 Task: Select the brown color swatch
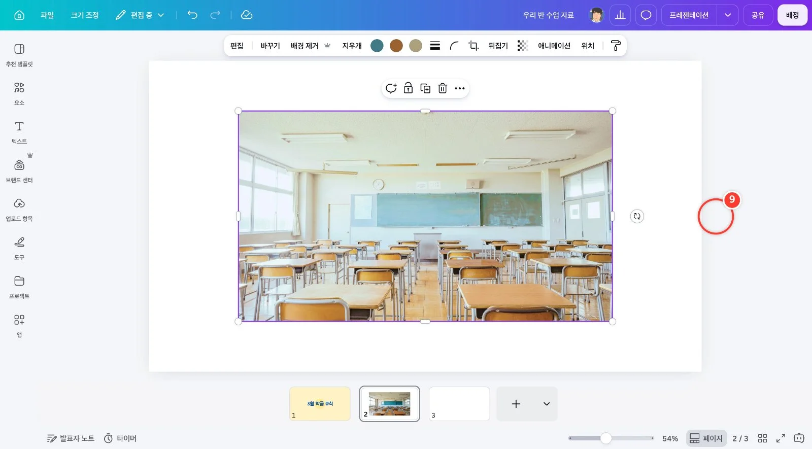pos(396,46)
